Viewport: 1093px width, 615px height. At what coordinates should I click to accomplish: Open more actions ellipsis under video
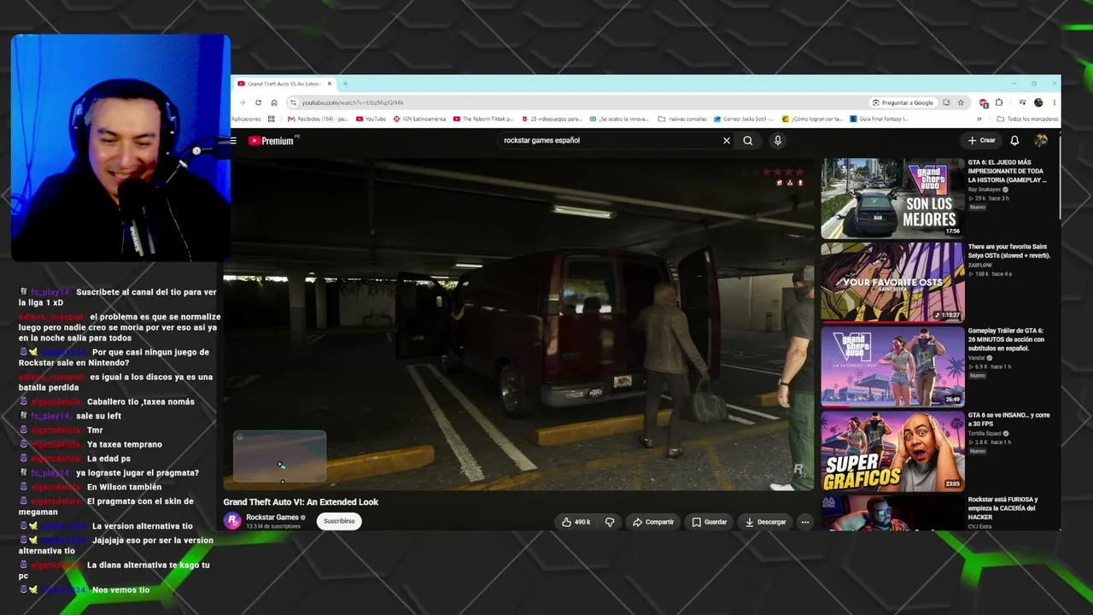[x=804, y=522]
